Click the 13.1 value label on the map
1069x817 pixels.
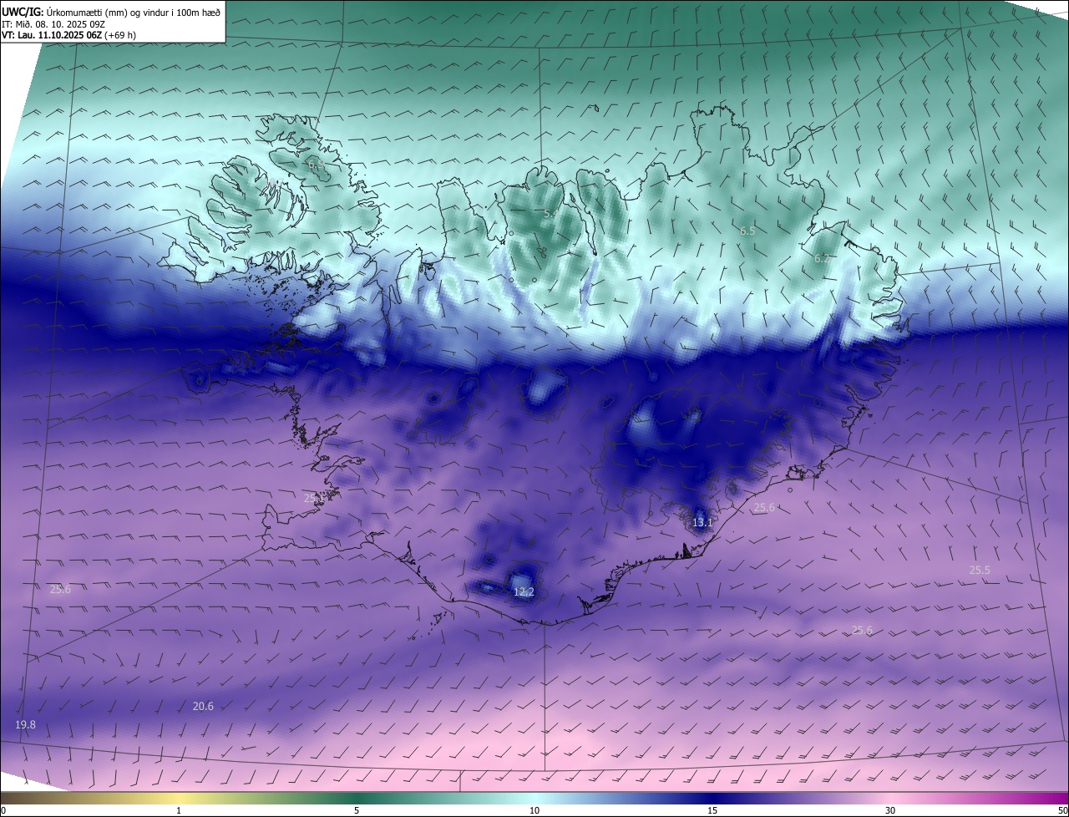coord(702,523)
